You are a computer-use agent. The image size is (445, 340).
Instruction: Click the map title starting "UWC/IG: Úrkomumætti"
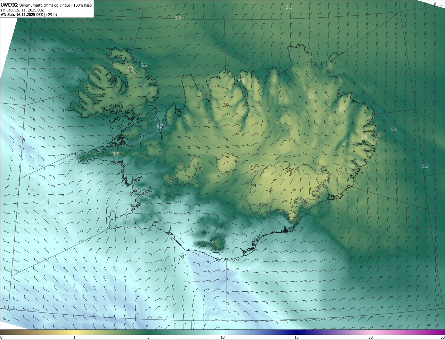46,5
